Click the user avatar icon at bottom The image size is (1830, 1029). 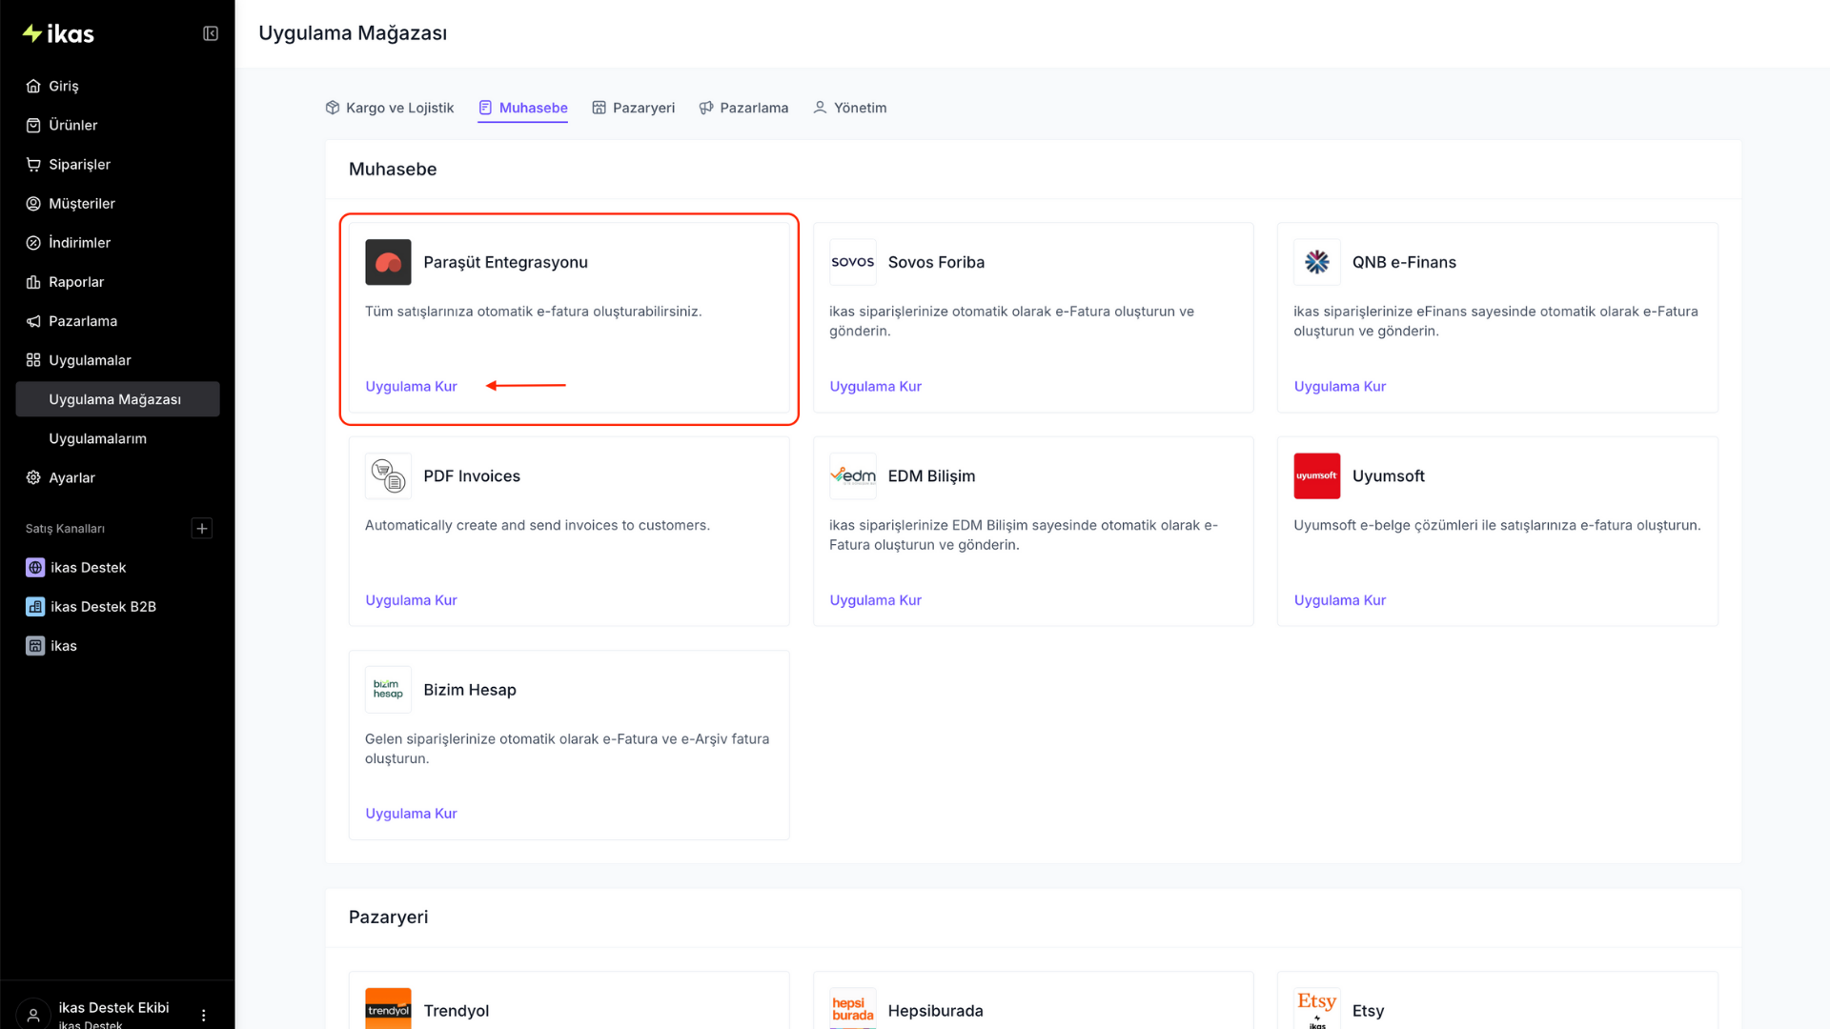pos(33,1014)
